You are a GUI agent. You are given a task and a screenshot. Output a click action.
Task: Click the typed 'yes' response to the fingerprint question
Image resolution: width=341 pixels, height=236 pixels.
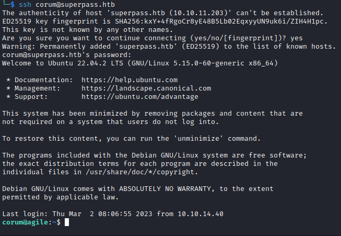pyautogui.click(x=297, y=38)
